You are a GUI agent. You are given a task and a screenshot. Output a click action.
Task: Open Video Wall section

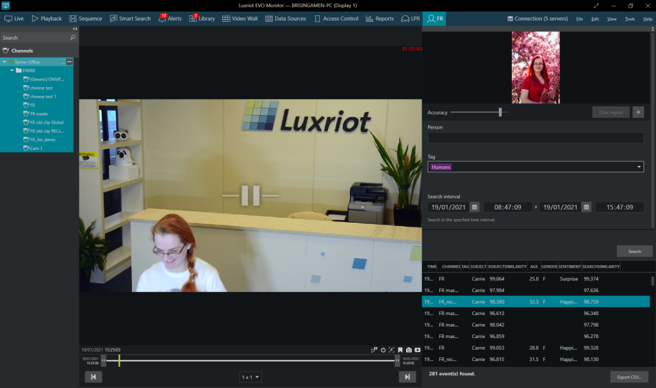coord(240,19)
